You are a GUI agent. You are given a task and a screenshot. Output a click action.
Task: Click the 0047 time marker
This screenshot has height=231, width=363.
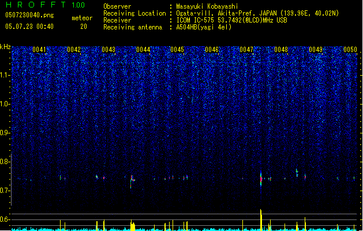246,50
